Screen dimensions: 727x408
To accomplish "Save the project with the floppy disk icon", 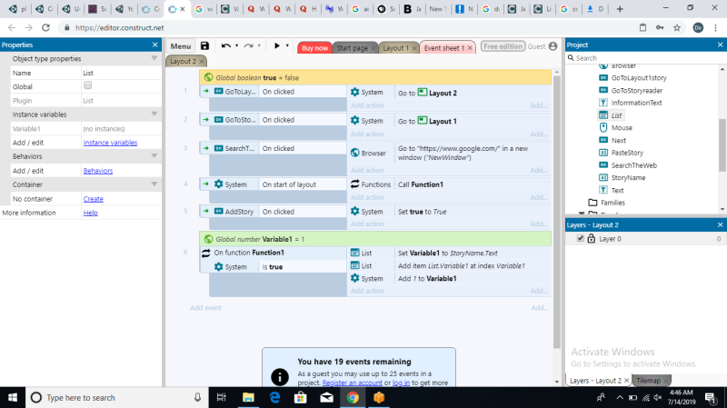I will [204, 46].
